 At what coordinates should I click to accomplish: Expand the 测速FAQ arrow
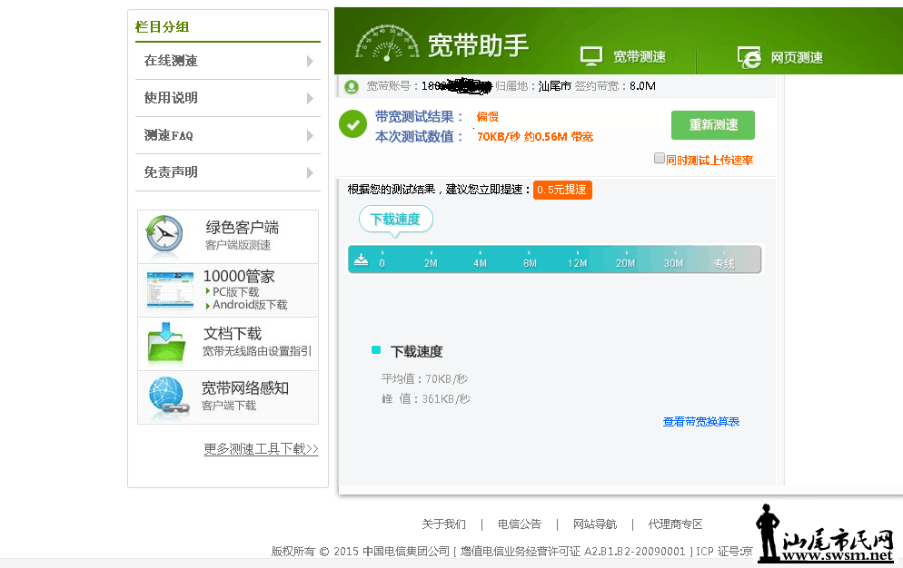coord(310,136)
